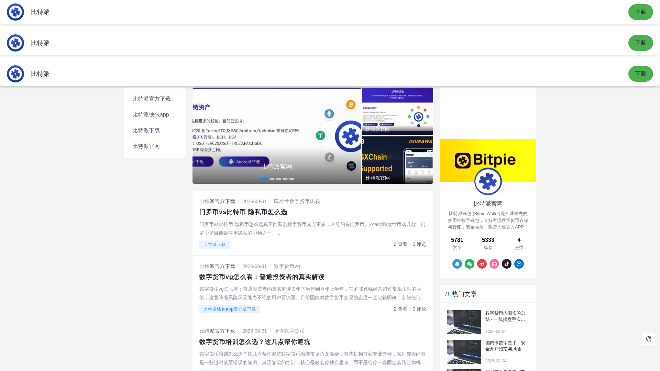This screenshot has height=371, width=660.
Task: Select the first active carousel indicator
Action: 264,179
